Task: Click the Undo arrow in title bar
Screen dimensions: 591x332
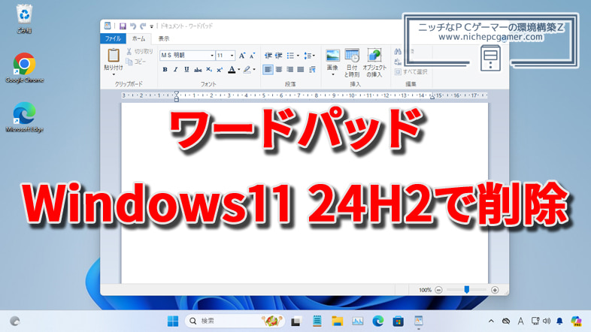Action: click(x=133, y=26)
